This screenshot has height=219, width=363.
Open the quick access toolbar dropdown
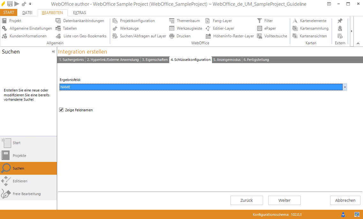30,4
